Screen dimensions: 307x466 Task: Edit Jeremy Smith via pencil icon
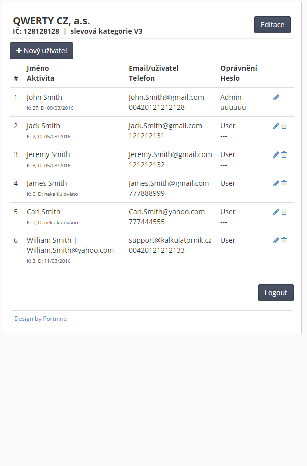(x=276, y=154)
